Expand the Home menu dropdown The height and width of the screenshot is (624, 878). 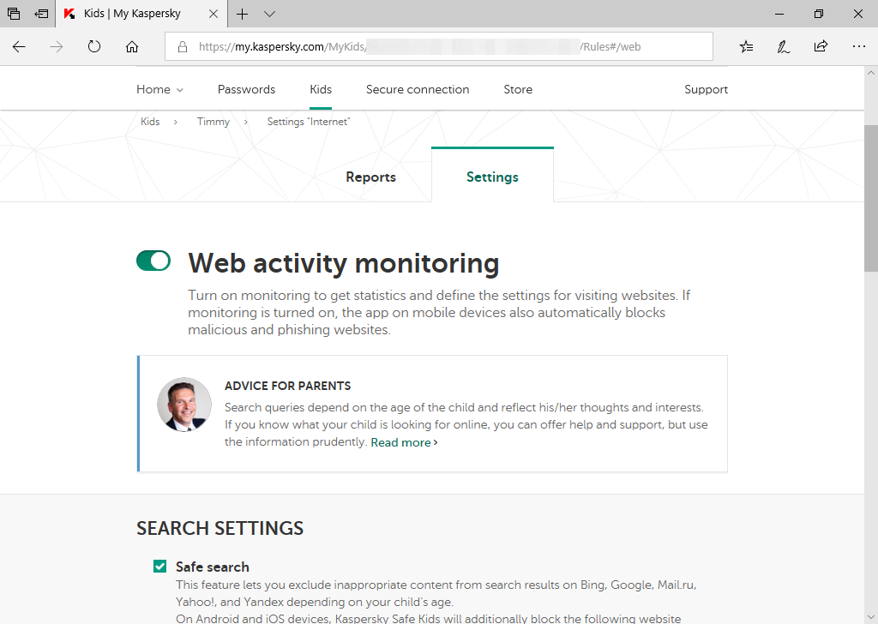159,89
